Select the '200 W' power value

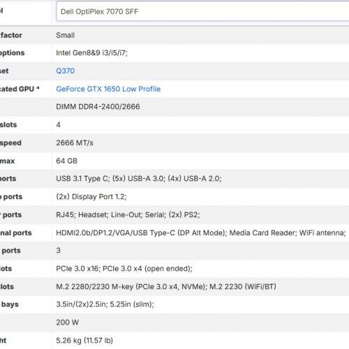point(67,322)
